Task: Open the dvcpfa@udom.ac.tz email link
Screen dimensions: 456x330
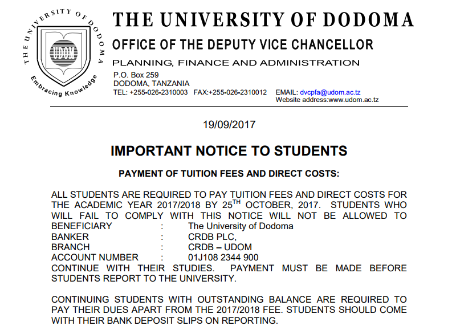Action: (x=330, y=92)
